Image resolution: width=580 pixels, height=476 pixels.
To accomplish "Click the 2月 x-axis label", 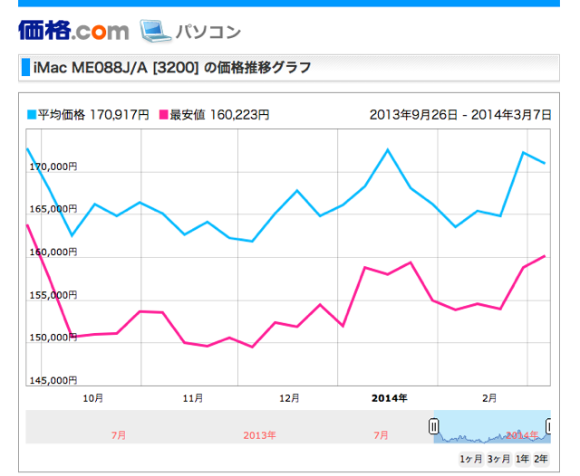I will (x=489, y=398).
